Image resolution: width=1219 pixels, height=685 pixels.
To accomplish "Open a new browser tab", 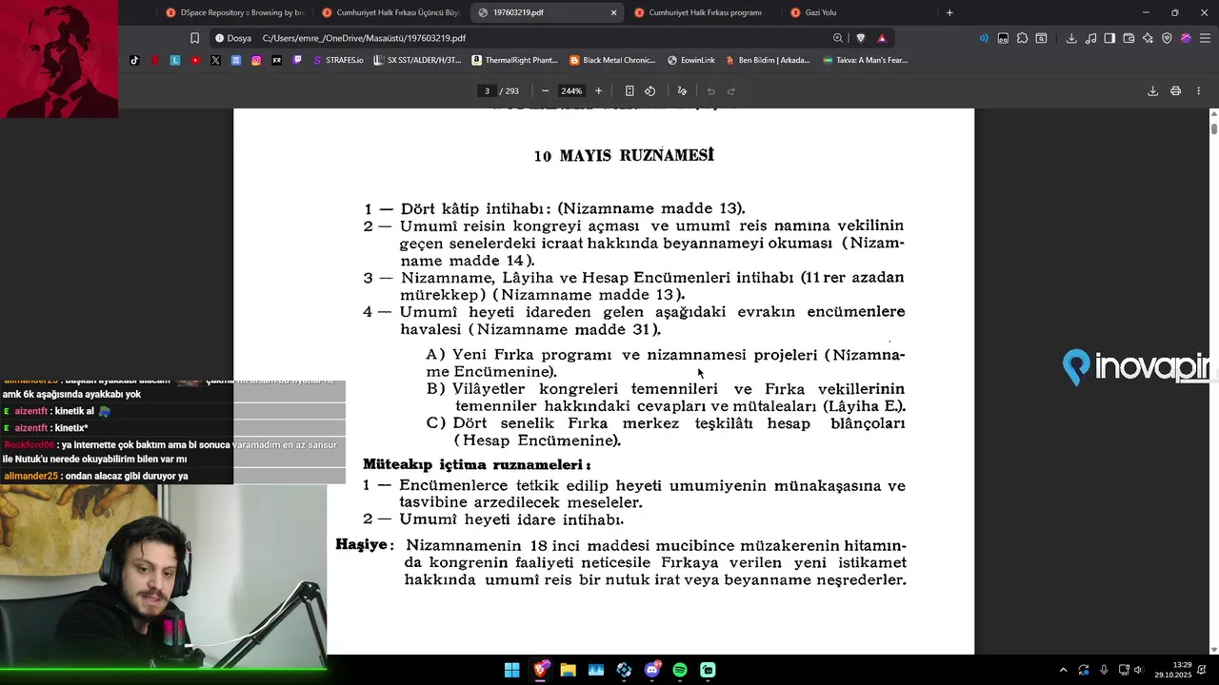I will tap(949, 12).
